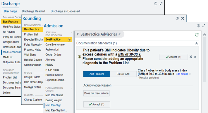208x113 pixels.
Task: Open Hospital Course in Rounding window
Action: coord(33,60)
